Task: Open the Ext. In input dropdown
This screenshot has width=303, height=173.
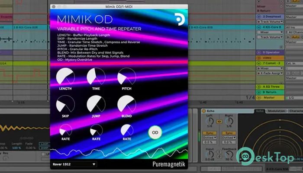Action: coord(294,63)
